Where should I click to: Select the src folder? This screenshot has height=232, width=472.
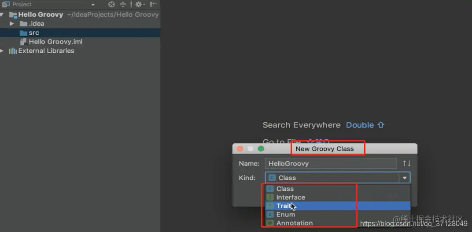[80, 33]
